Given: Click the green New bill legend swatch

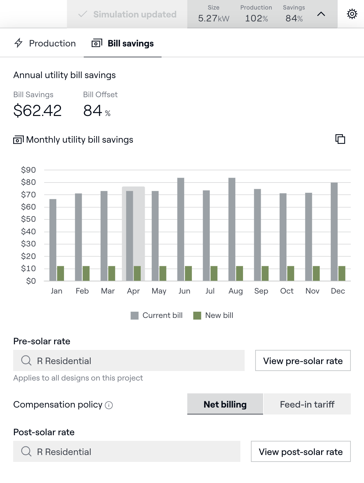Looking at the screenshot, I should (197, 316).
